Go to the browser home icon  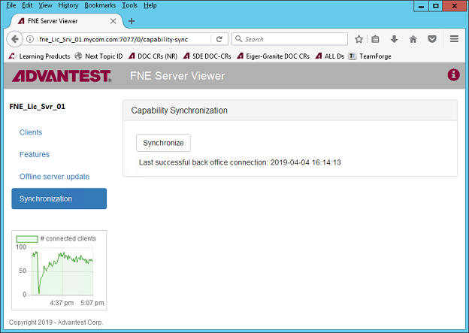(x=413, y=39)
